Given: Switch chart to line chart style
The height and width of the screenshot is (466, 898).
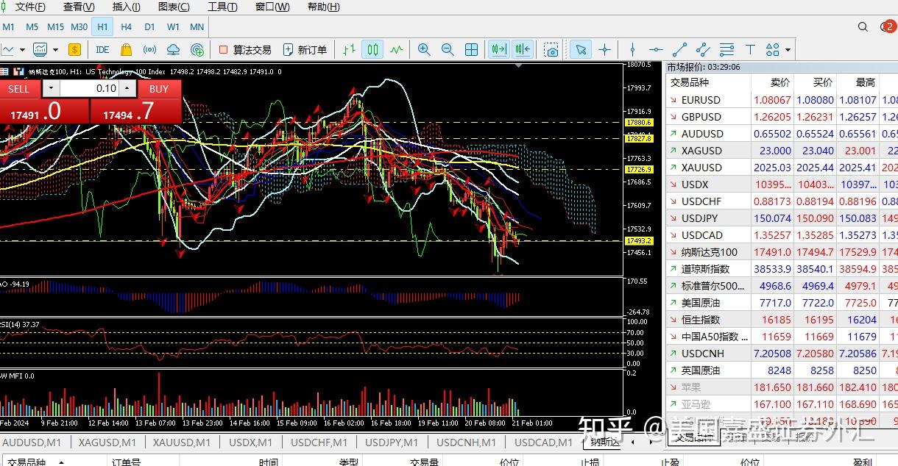Looking at the screenshot, I should click(397, 50).
